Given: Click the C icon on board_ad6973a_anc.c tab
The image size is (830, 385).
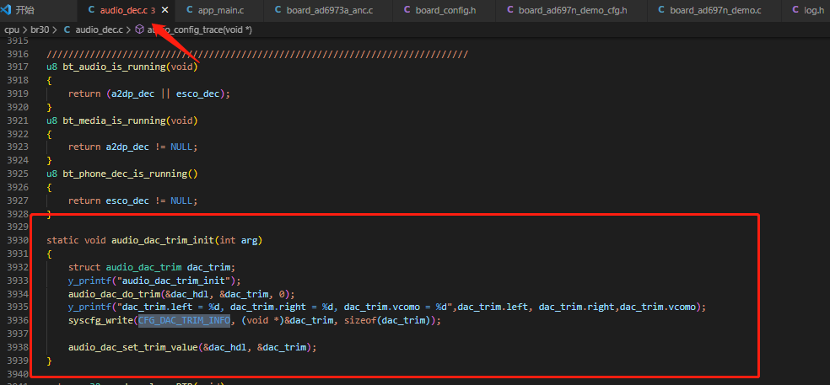Looking at the screenshot, I should click(x=278, y=10).
